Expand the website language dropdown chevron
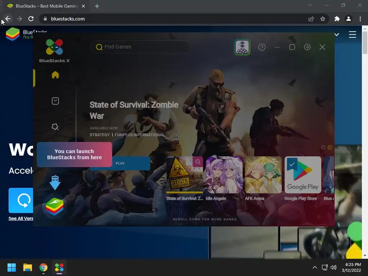The width and height of the screenshot is (368, 276). click(337, 35)
